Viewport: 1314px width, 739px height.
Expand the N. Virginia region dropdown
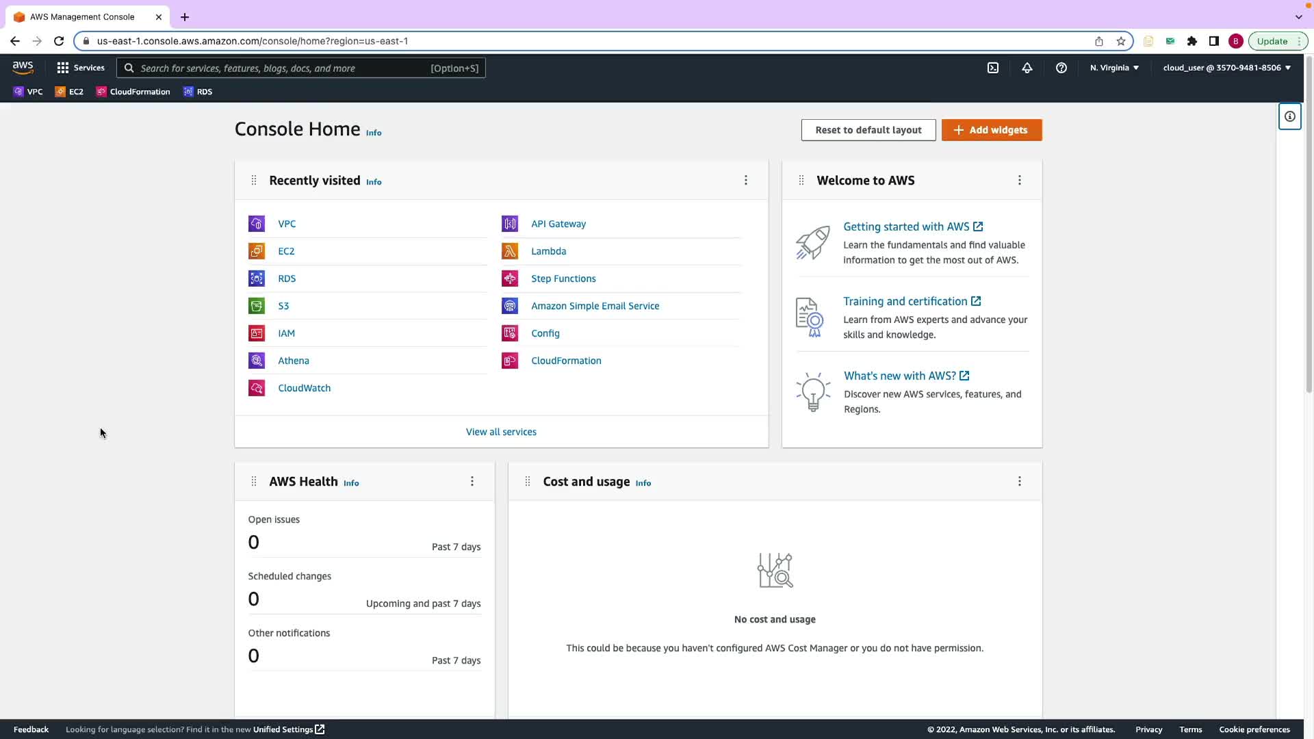click(1114, 68)
